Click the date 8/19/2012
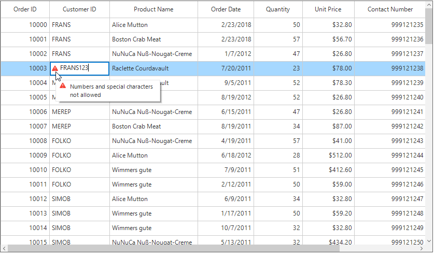 226,97
